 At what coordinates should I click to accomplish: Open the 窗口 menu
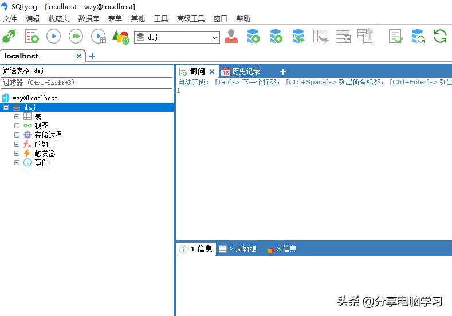point(221,19)
